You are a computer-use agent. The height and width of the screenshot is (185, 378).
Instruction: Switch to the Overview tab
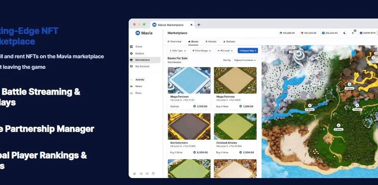coord(174,42)
